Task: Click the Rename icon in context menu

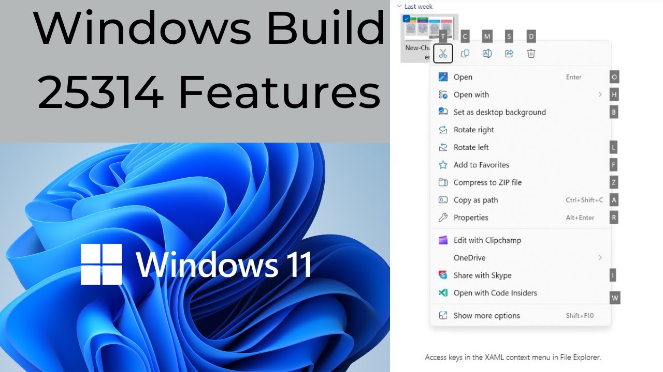Action: coord(487,53)
